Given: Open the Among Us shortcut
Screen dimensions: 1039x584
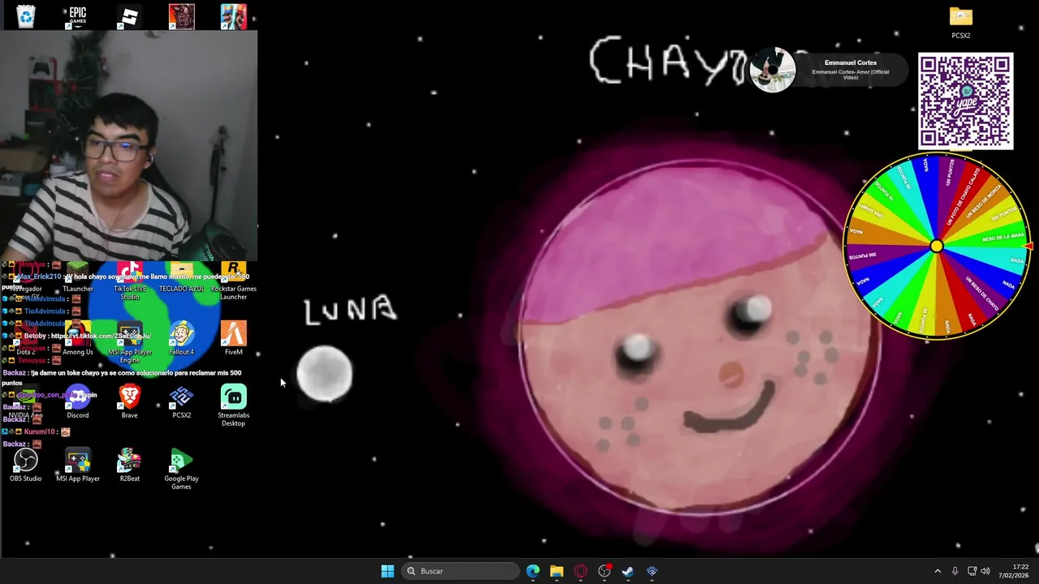Looking at the screenshot, I should point(78,340).
